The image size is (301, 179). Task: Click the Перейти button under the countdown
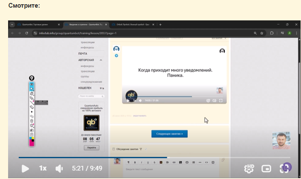click(92, 148)
